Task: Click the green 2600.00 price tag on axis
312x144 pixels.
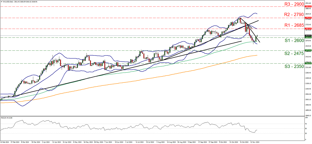Action: coord(308,38)
